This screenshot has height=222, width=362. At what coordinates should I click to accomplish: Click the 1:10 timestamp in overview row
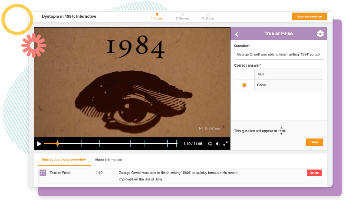tap(99, 173)
